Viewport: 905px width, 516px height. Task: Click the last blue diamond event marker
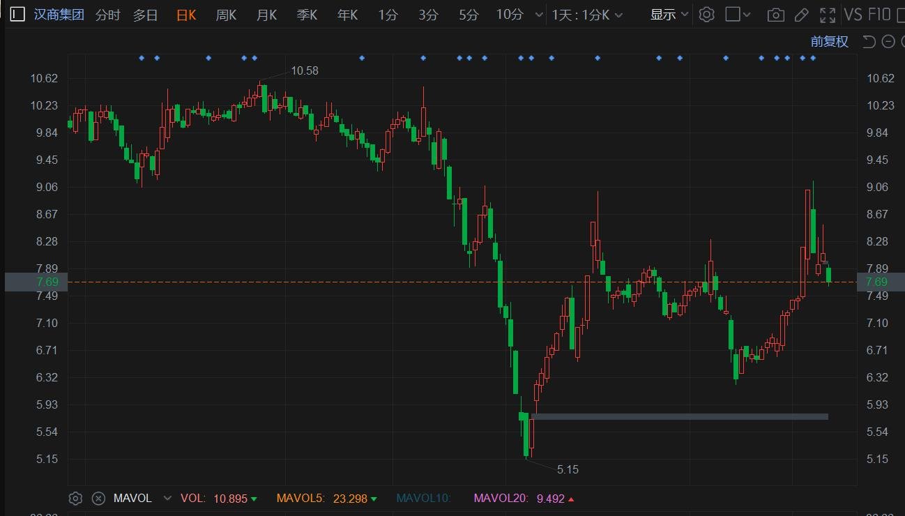[x=812, y=58]
